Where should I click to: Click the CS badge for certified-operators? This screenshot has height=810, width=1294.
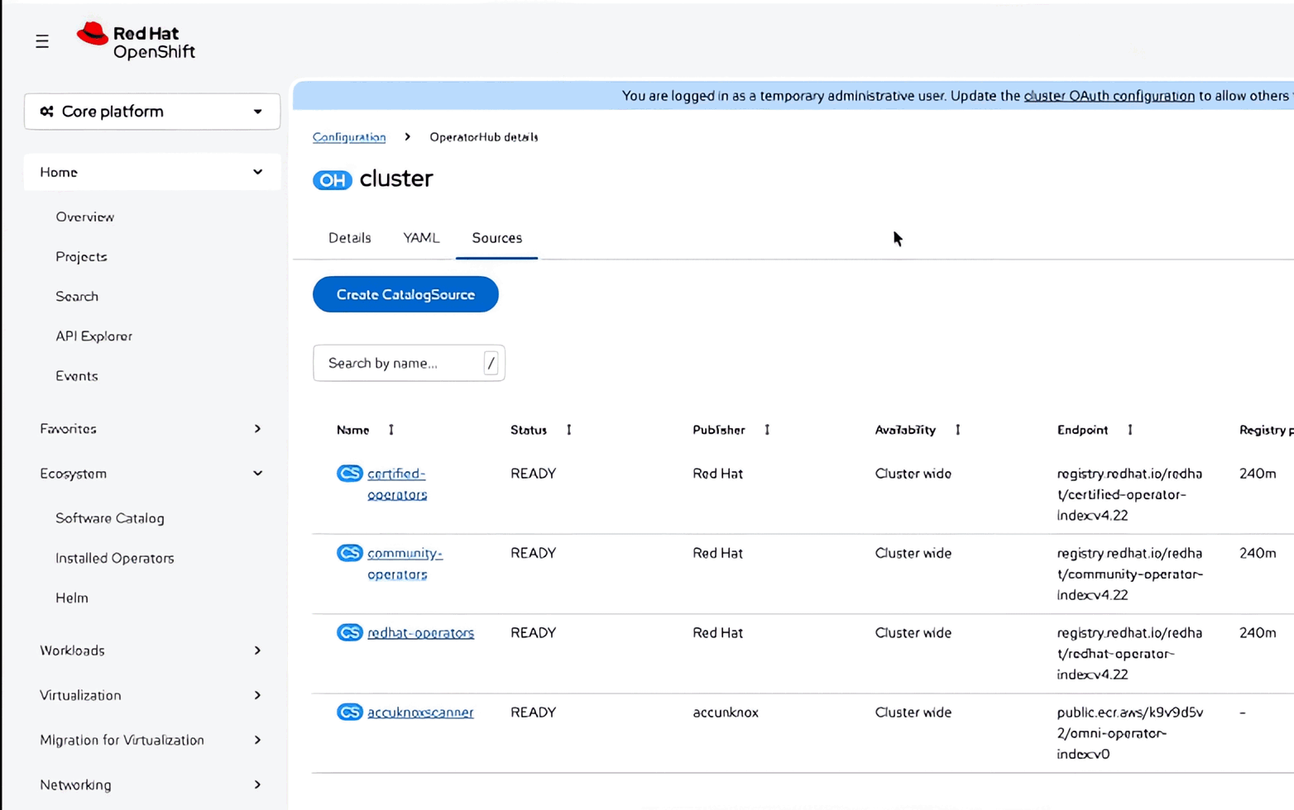pos(350,474)
